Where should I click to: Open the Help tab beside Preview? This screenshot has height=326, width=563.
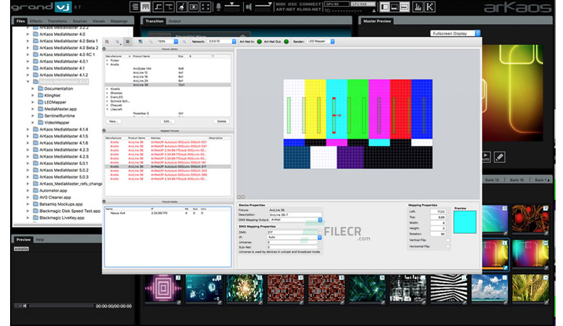tap(40, 240)
